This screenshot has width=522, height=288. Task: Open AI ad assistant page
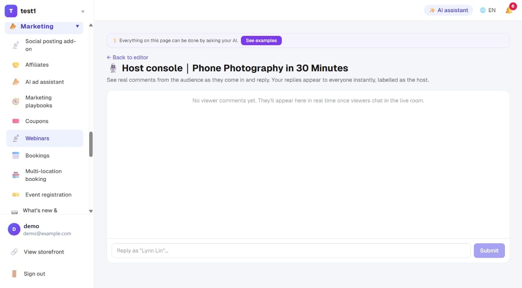45,82
